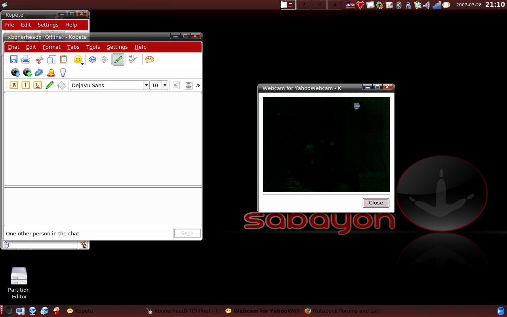This screenshot has width=507, height=317.
Task: Click the blue trash icon in panel
Action: [x=501, y=311]
